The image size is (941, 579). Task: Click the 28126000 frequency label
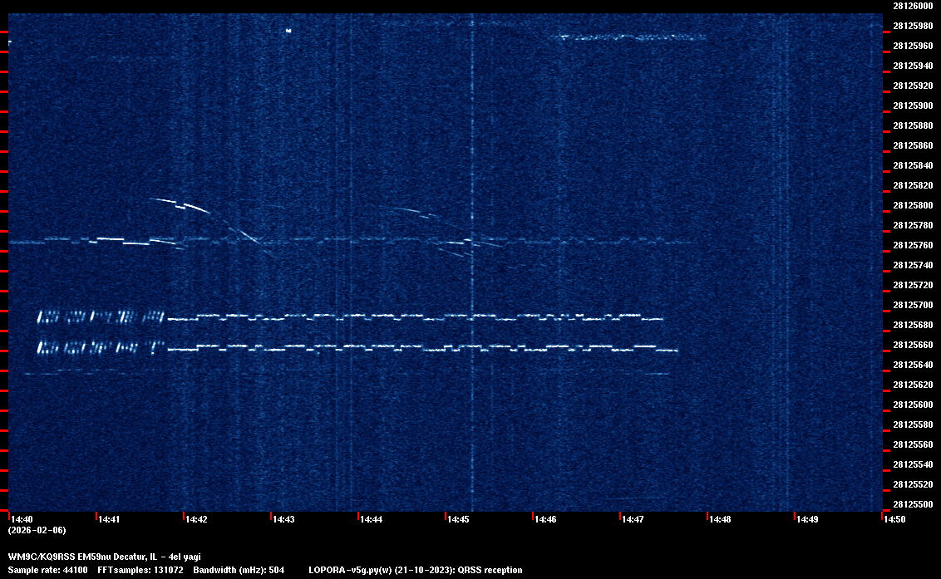pyautogui.click(x=912, y=6)
